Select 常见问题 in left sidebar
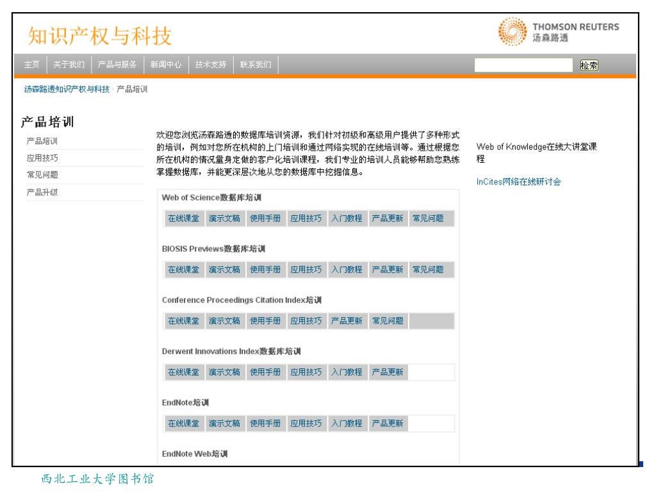The width and height of the screenshot is (656, 492). click(42, 175)
